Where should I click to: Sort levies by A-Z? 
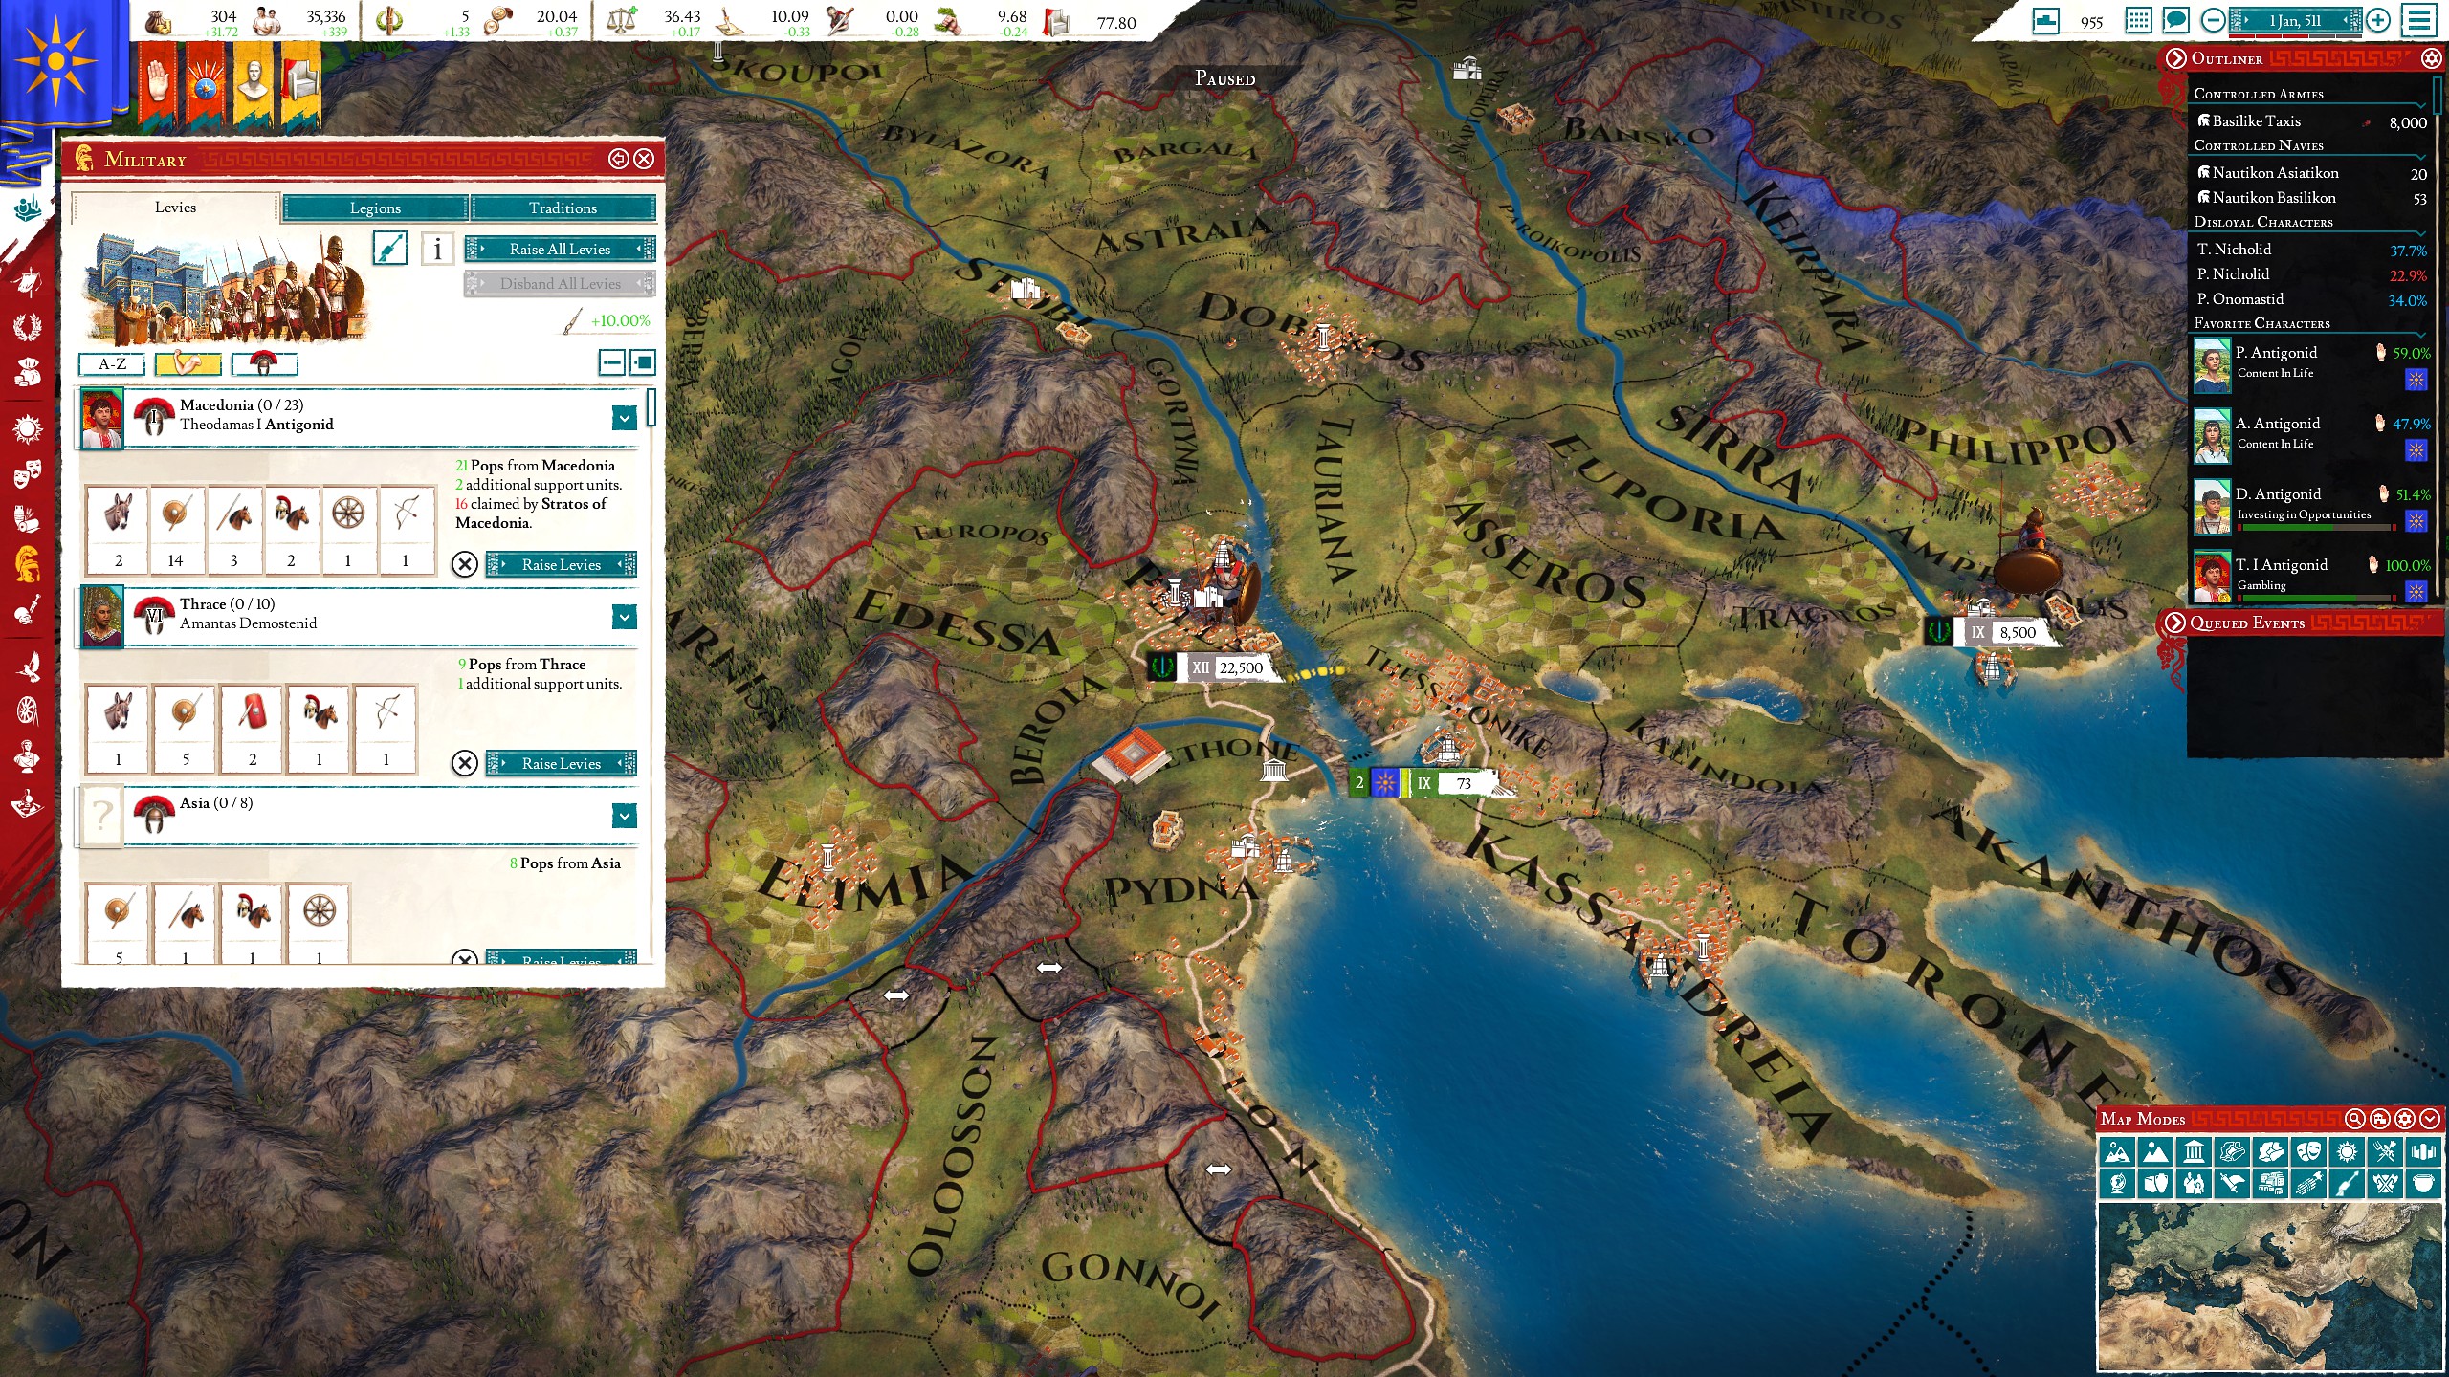pyautogui.click(x=112, y=364)
